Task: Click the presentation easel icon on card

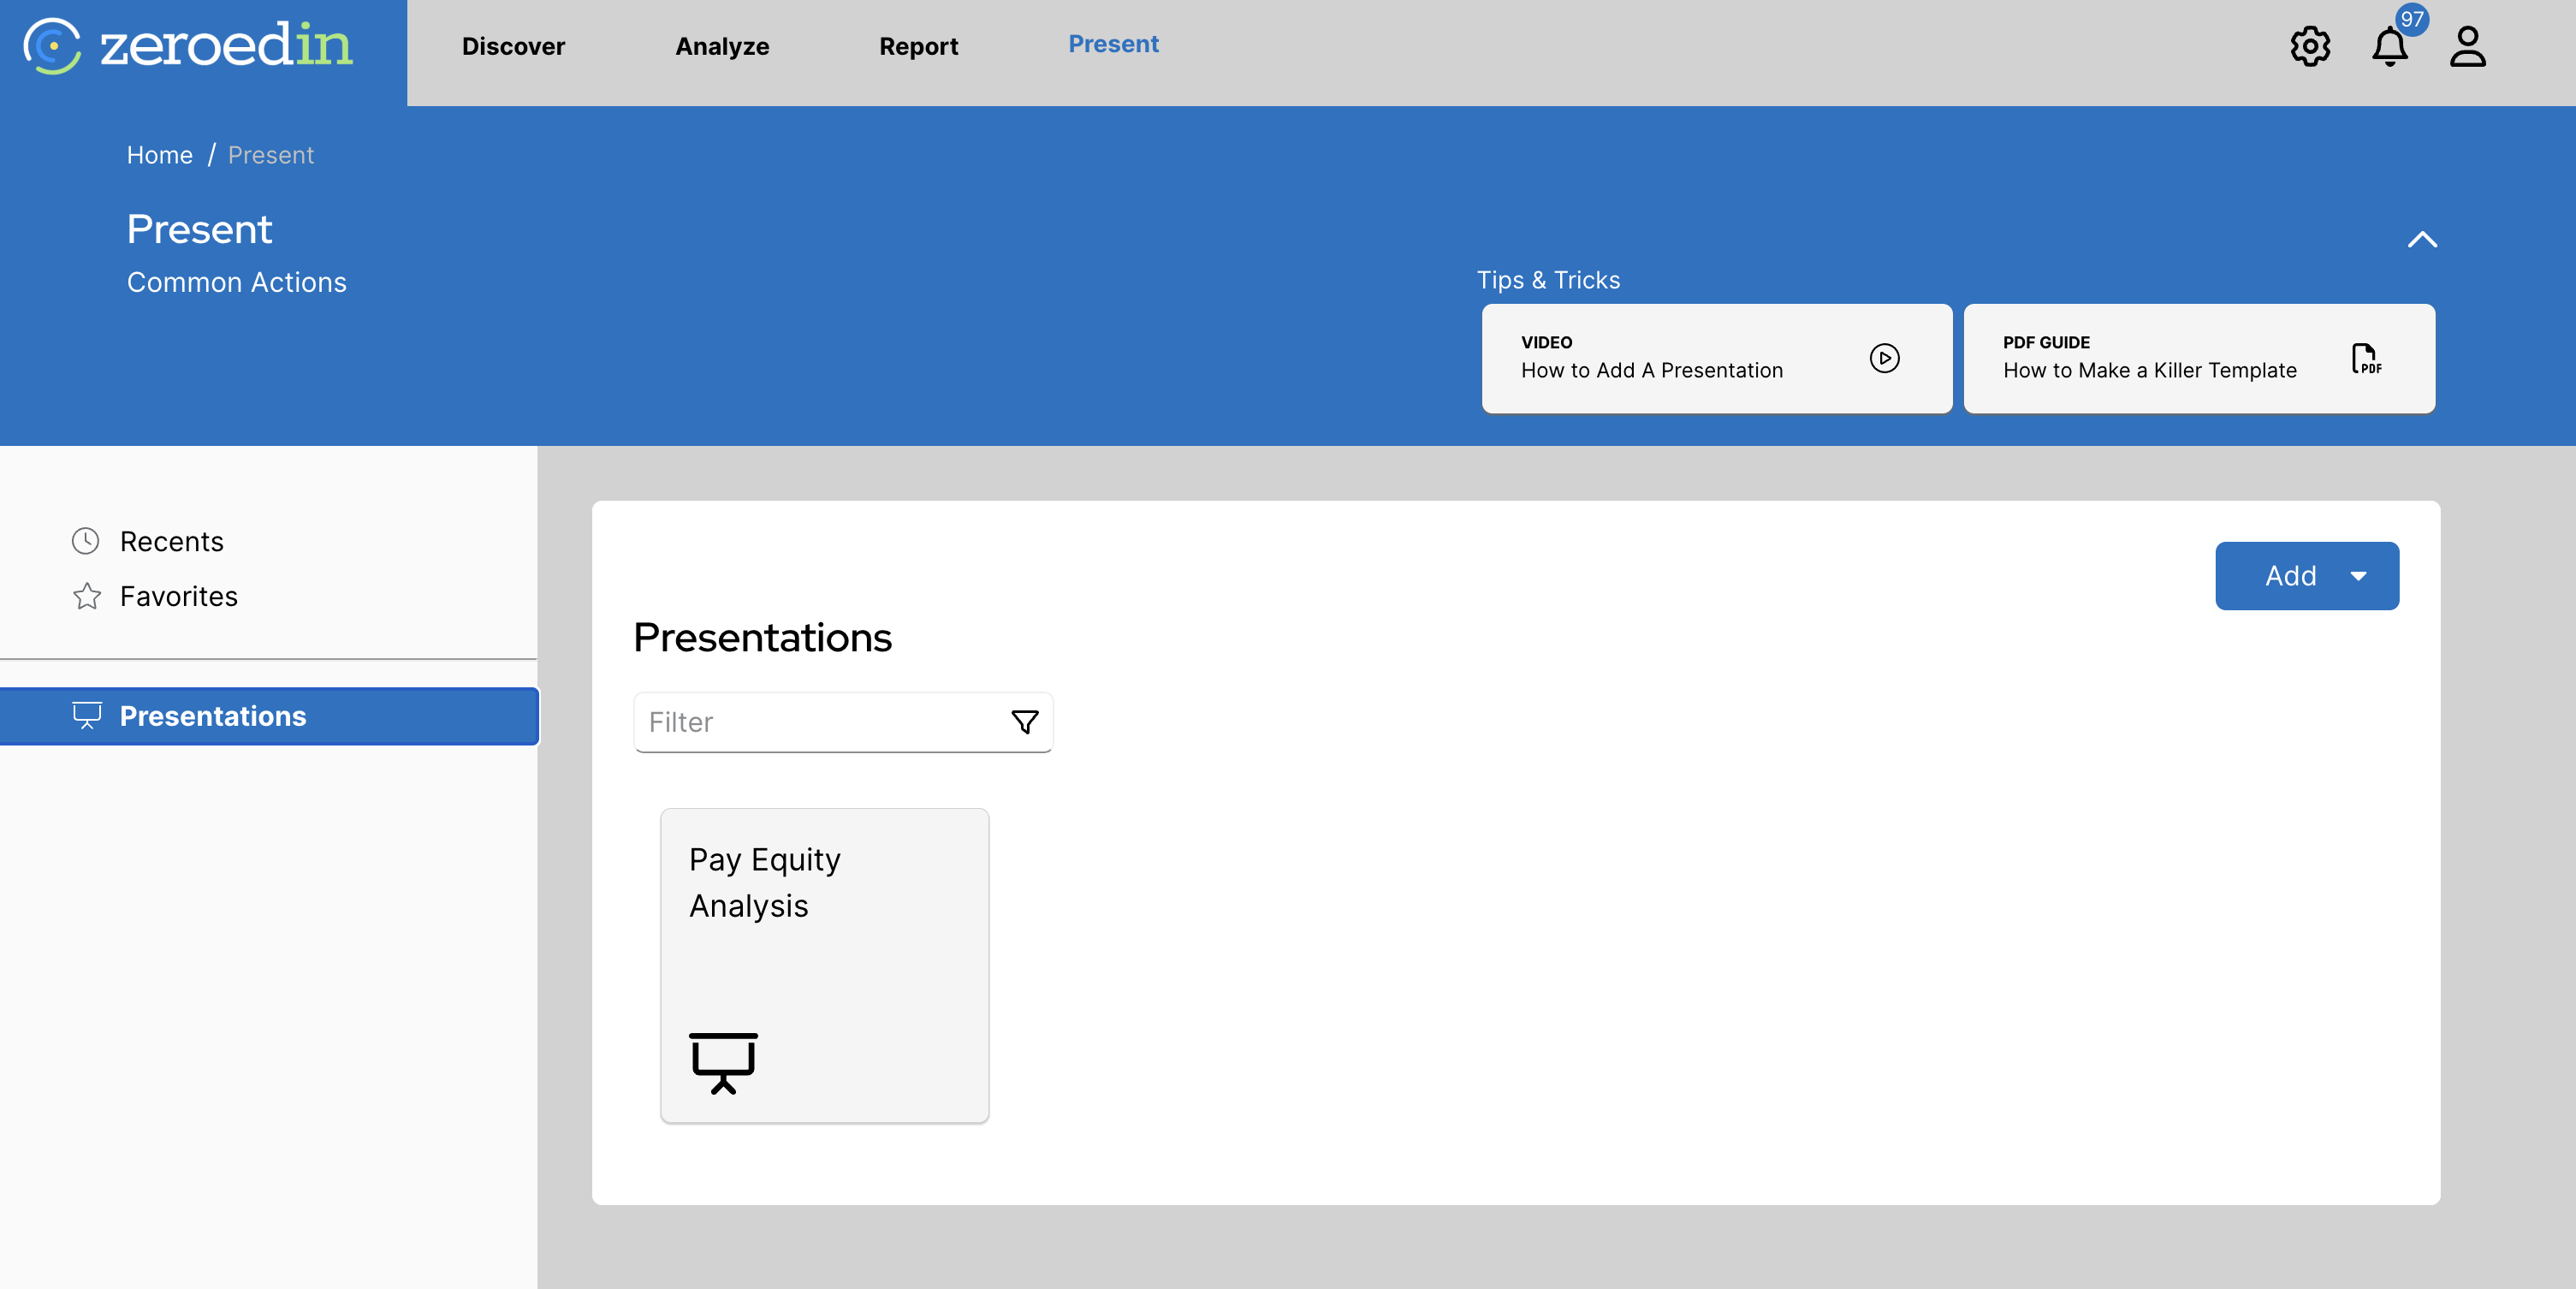Action: [x=723, y=1062]
